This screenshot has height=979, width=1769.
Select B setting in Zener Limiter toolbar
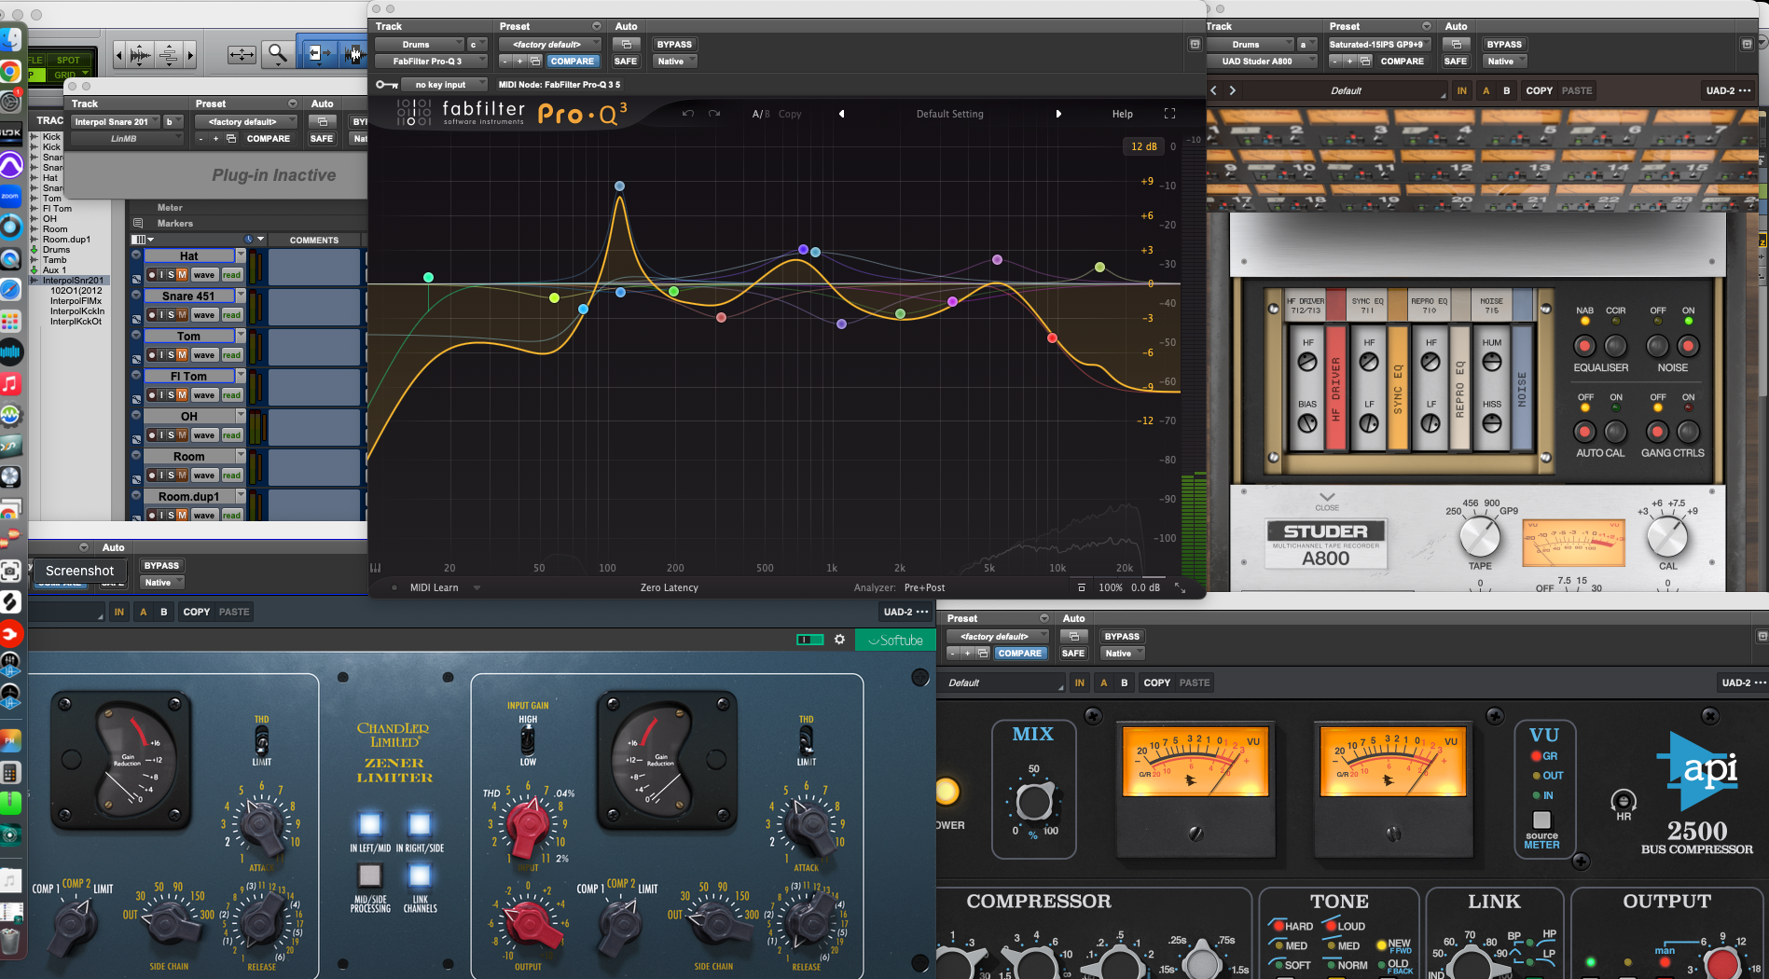point(164,612)
